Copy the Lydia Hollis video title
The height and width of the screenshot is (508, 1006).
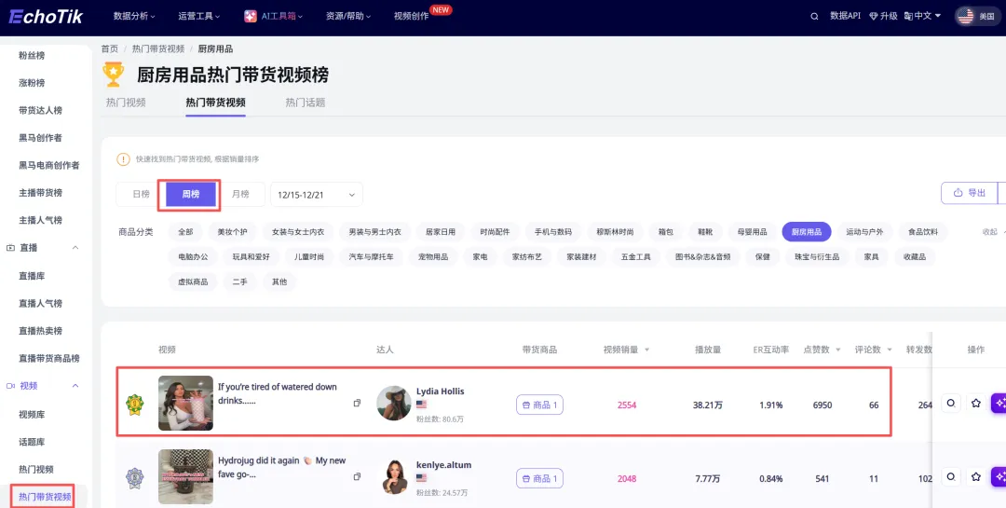click(357, 403)
